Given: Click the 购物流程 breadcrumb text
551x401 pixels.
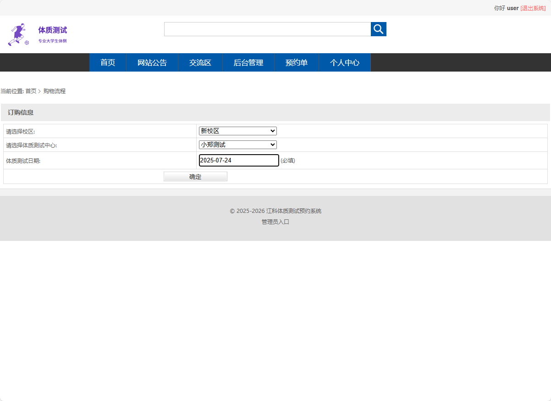Looking at the screenshot, I should pyautogui.click(x=55, y=91).
